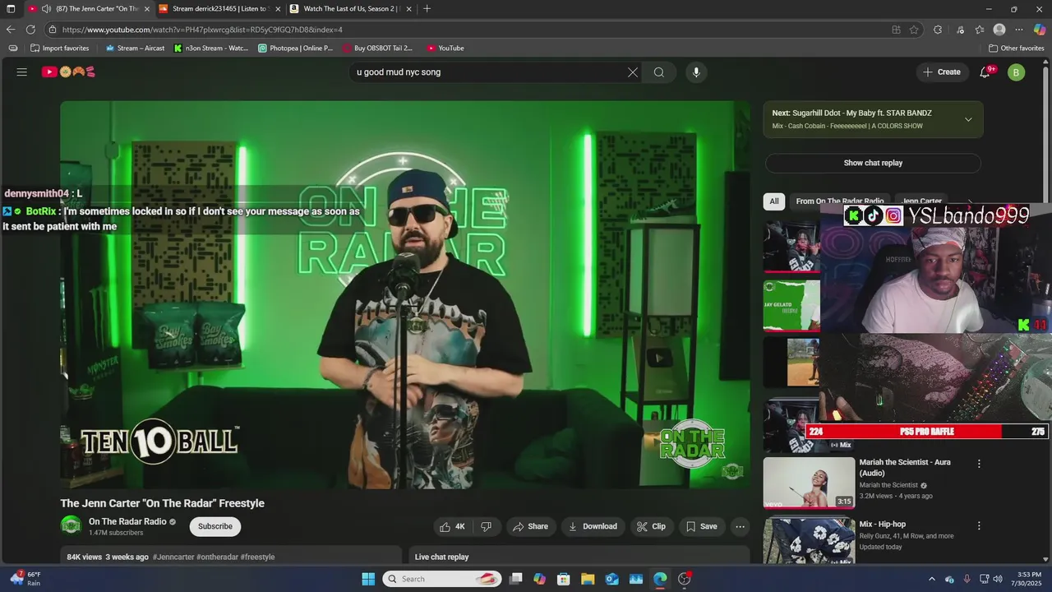Select the 'All' filter chip
The height and width of the screenshot is (592, 1052).
pyautogui.click(x=774, y=201)
